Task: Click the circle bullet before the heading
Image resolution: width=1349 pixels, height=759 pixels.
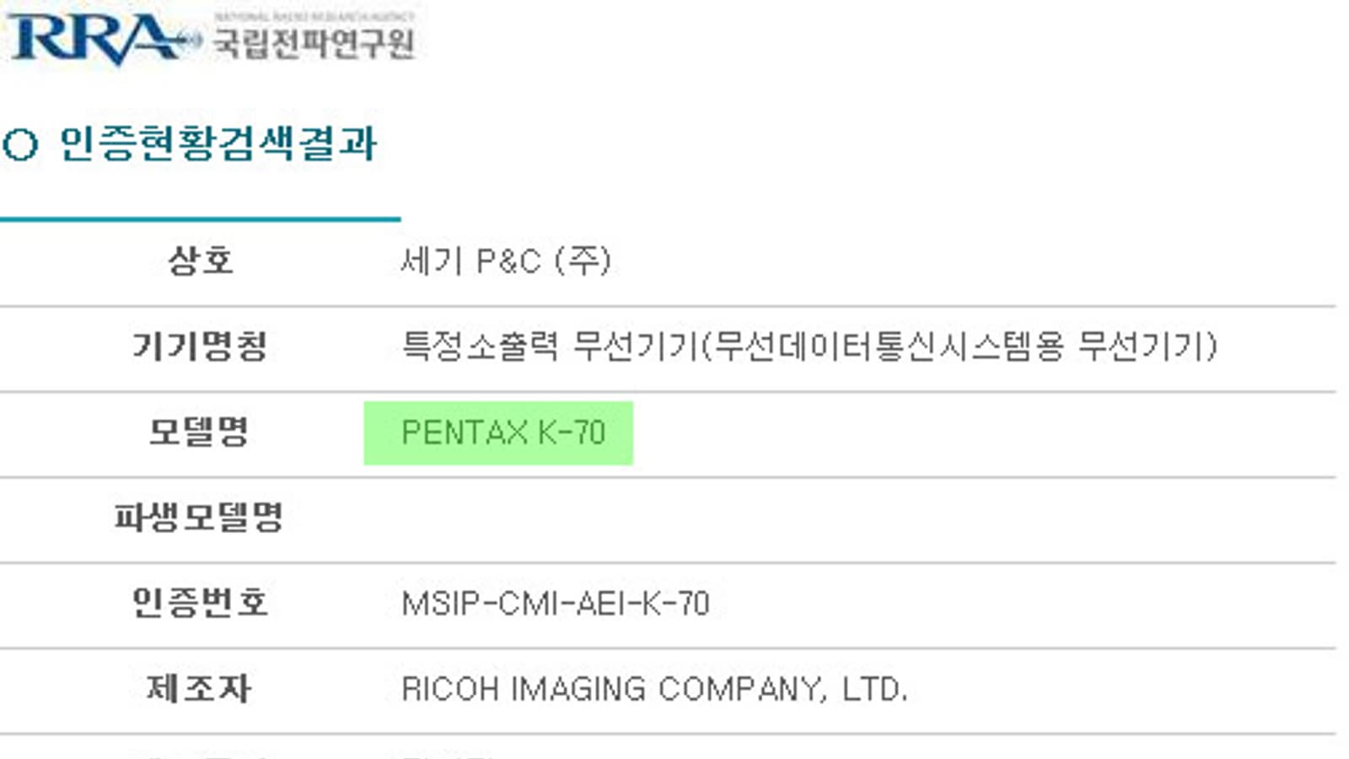Action: [x=20, y=144]
